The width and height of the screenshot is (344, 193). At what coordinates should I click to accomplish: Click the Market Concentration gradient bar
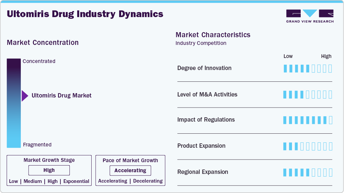pos(14,103)
